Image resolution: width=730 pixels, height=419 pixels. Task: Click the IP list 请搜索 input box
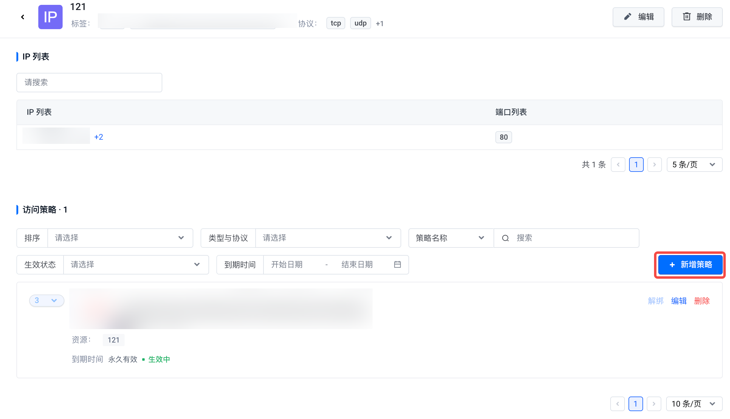[89, 83]
